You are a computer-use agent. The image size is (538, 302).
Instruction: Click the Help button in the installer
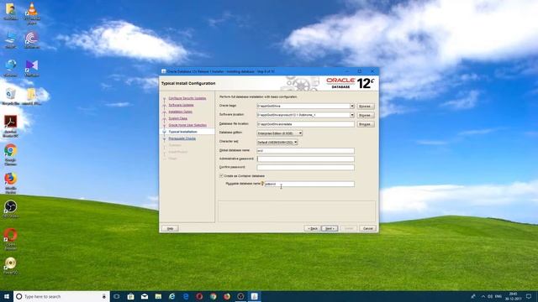[x=170, y=228]
